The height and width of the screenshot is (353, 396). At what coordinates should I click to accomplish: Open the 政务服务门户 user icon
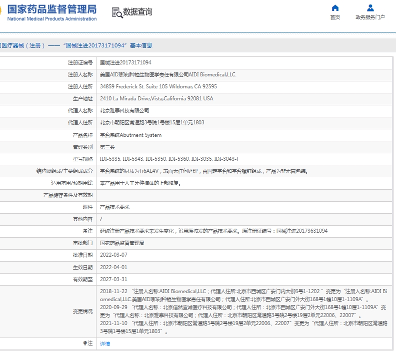(x=370, y=8)
